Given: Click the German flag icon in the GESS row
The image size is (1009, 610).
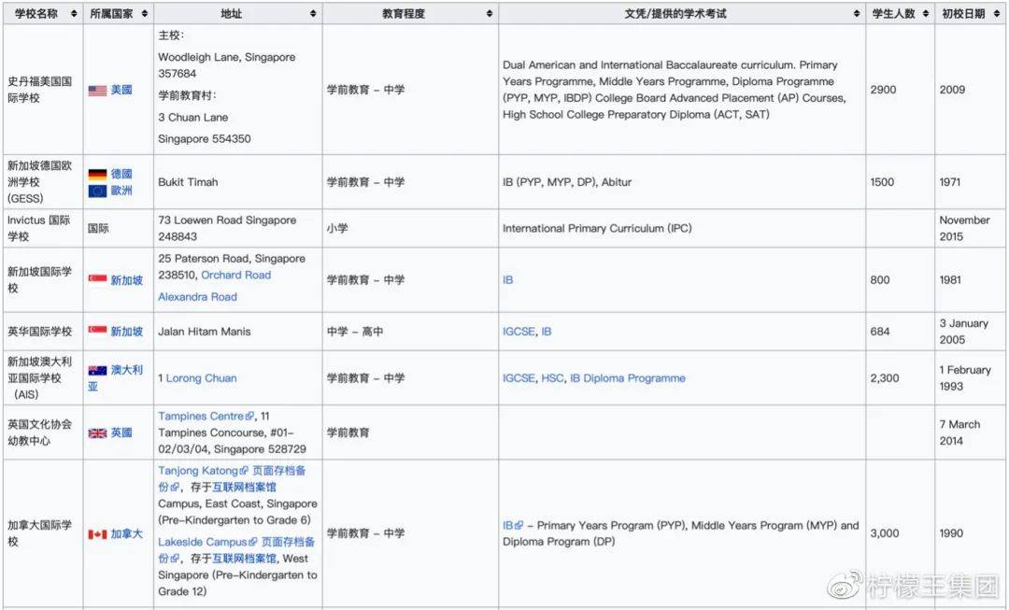Looking at the screenshot, I should pos(97,174).
